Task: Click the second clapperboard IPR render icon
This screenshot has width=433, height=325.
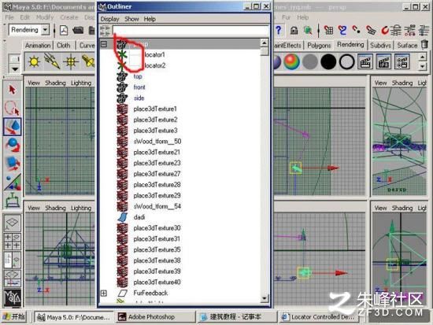Action: click(383, 61)
